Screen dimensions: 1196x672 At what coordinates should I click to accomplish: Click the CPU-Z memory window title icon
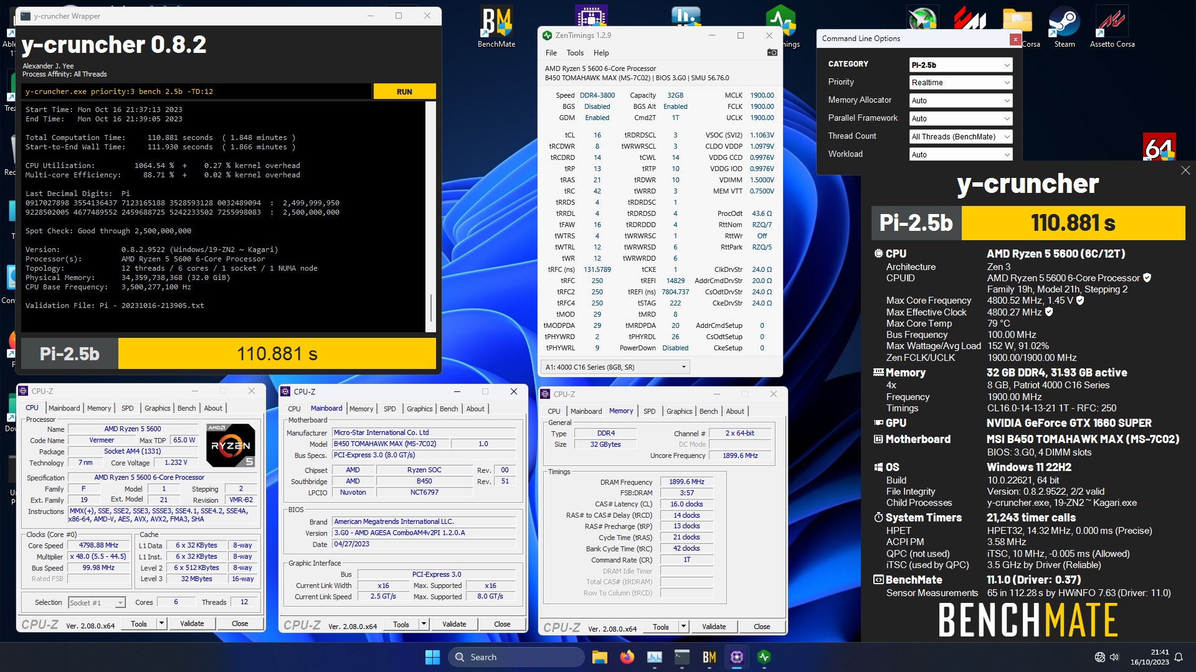tap(546, 394)
